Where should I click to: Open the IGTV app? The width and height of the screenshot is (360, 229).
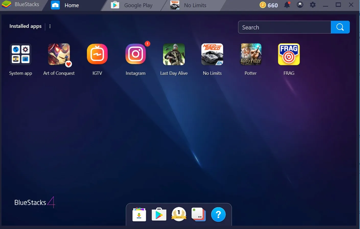(x=97, y=54)
